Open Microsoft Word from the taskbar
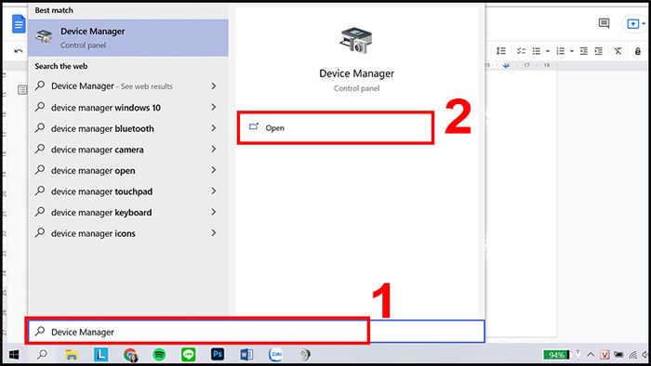The width and height of the screenshot is (651, 366). [x=246, y=355]
